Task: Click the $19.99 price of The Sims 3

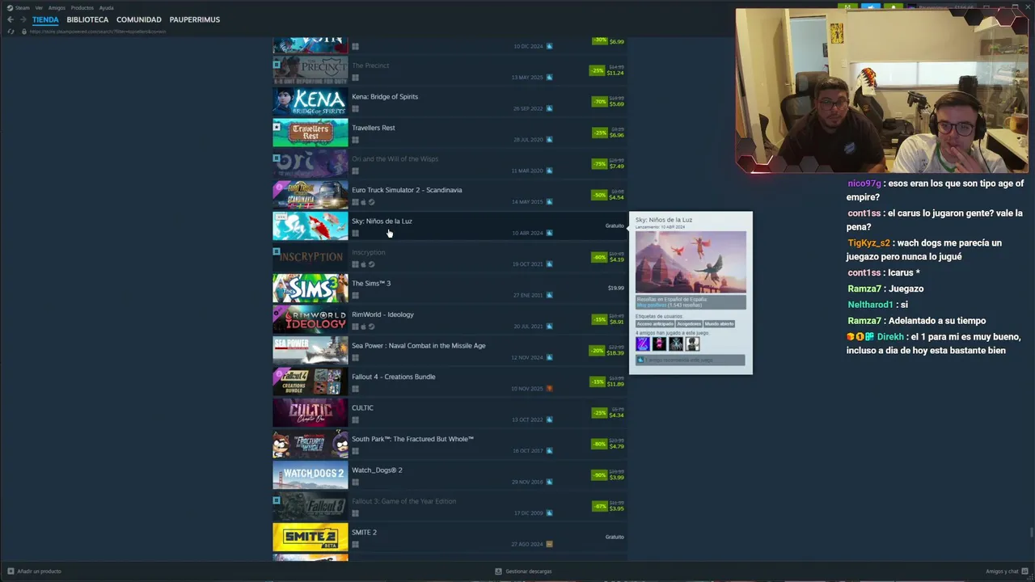Action: (616, 288)
